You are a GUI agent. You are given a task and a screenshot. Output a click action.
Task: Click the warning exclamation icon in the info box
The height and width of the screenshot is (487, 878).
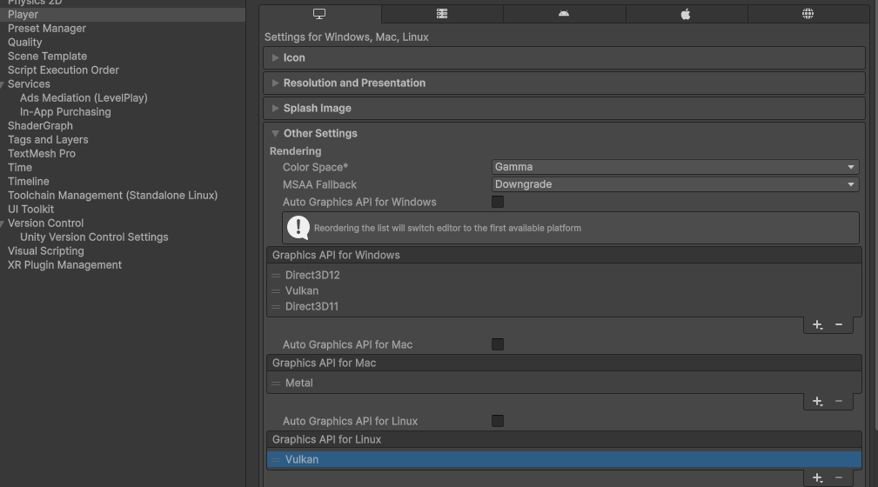(x=298, y=228)
